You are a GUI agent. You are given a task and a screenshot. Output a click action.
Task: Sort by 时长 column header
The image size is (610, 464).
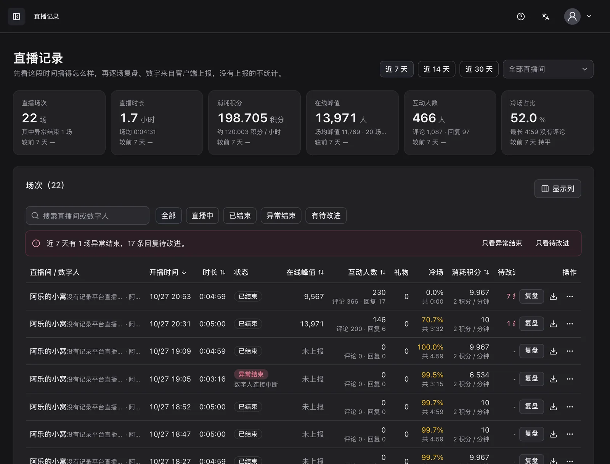pos(214,272)
